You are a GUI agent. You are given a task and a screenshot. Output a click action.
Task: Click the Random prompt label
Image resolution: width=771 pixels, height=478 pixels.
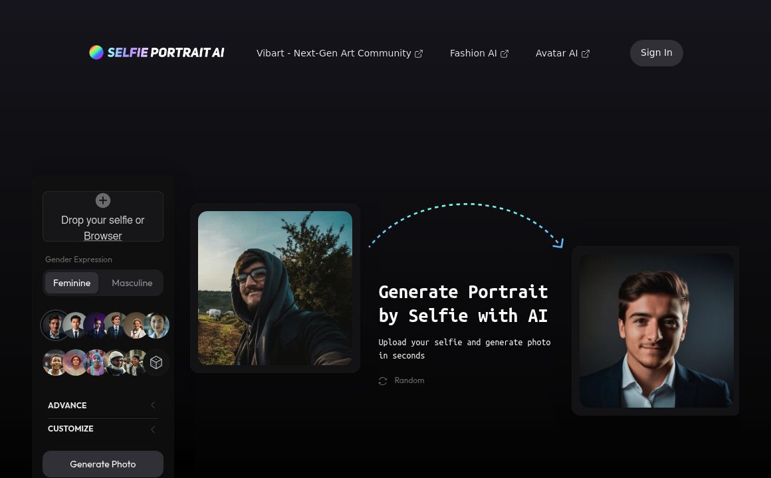(409, 380)
